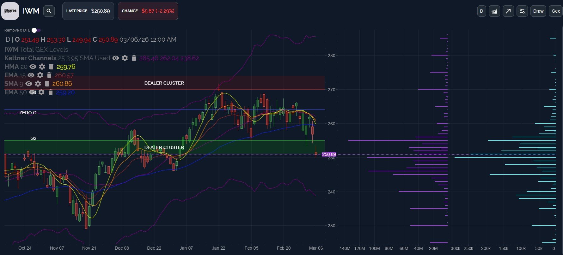Click the Jan 22 date axis label

pos(218,248)
